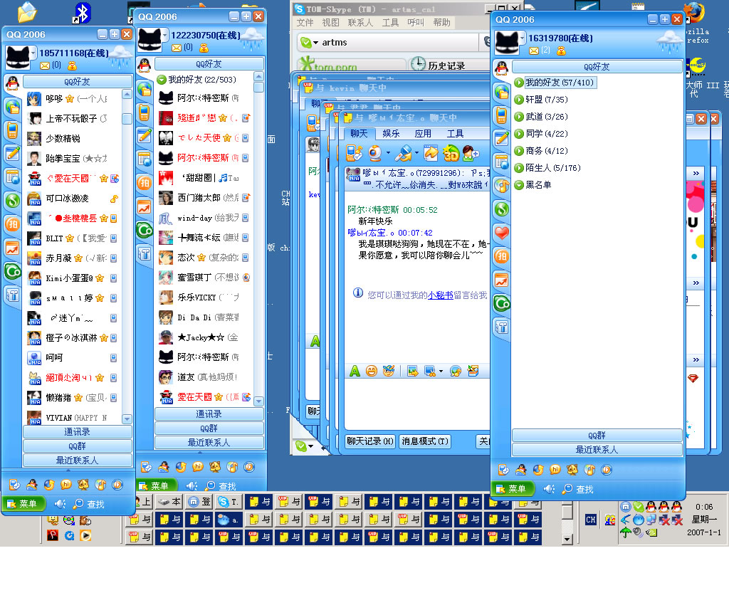Screen dimensions: 729x610
Task: Open the Bluetooth desktop shortcut
Action: point(82,13)
